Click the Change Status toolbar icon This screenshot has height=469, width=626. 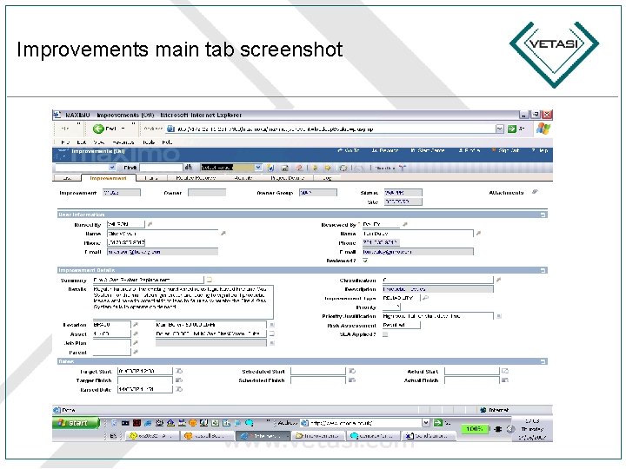point(343,168)
